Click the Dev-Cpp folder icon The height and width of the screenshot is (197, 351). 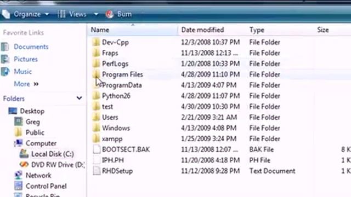(97, 42)
